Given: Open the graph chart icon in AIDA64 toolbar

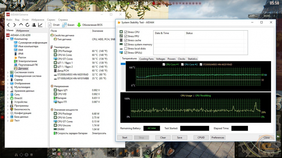Looking at the screenshot, I should [40, 25].
